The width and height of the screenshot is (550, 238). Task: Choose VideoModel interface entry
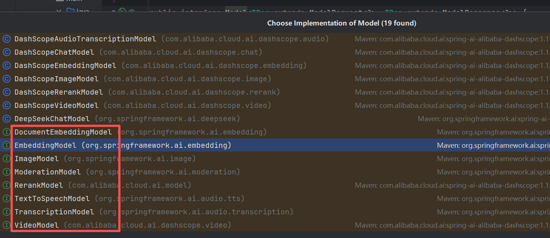coord(37,225)
